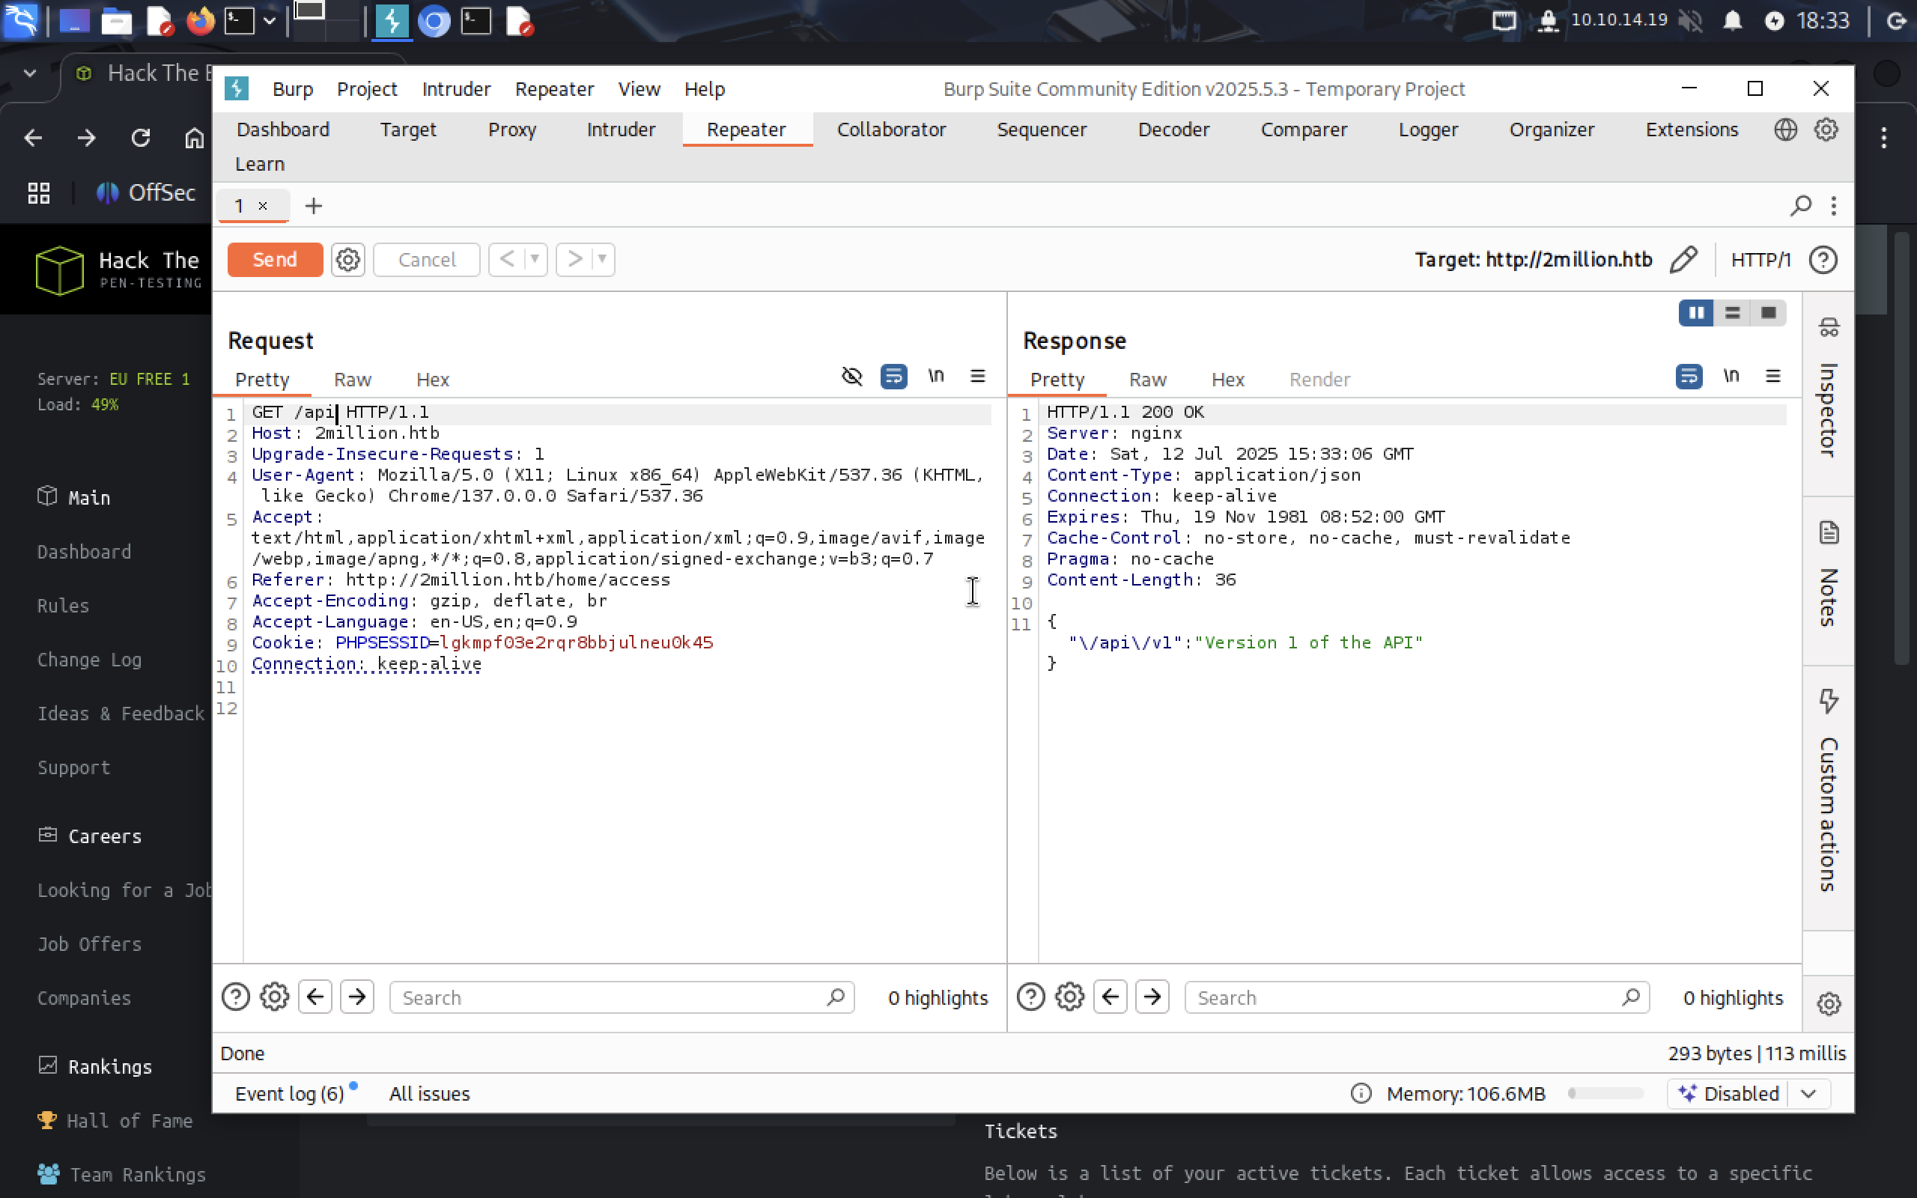
Task: Search Repeater tabs with magnifier icon
Action: point(1800,206)
